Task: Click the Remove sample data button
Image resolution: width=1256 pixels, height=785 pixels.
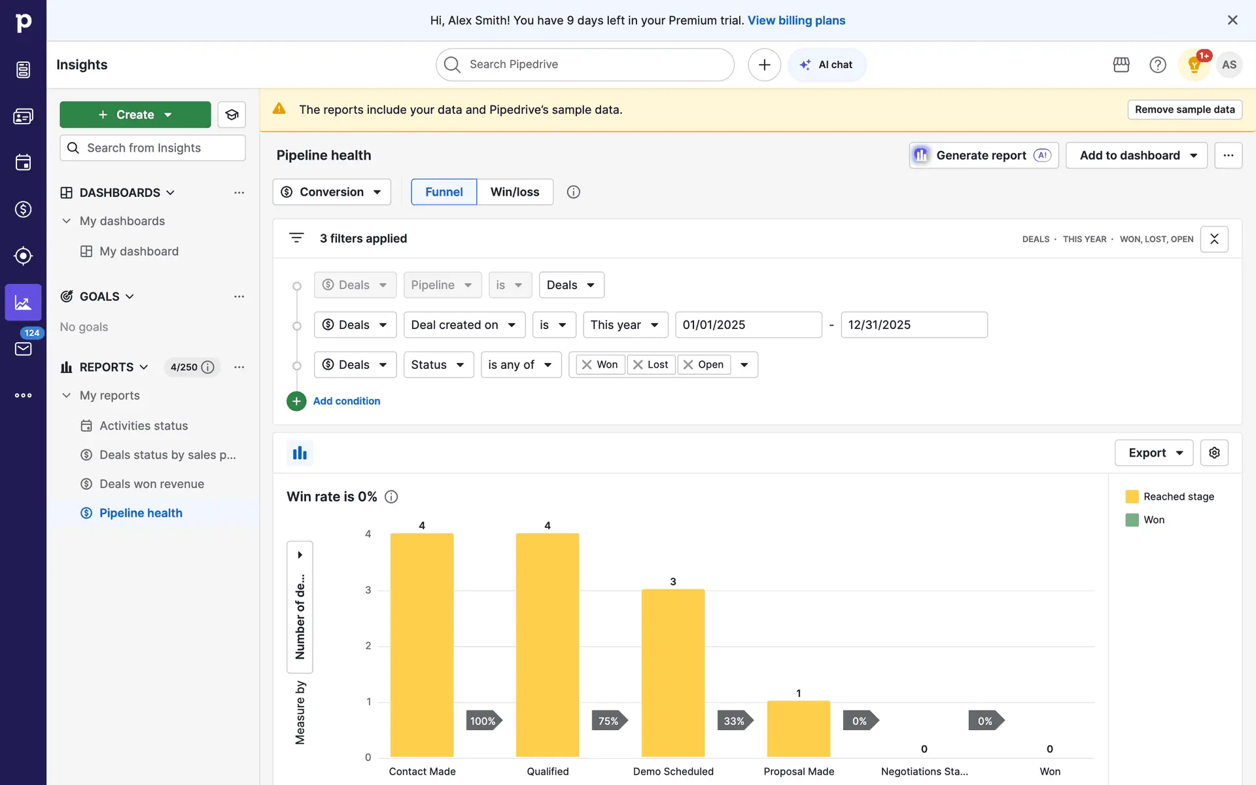Action: (1184, 110)
